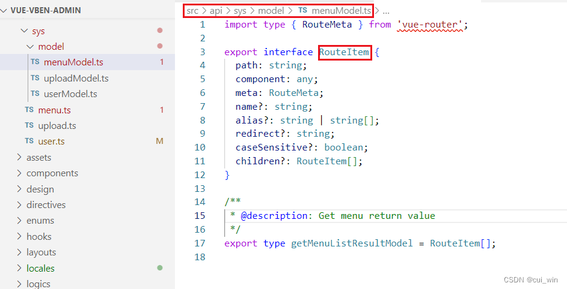The width and height of the screenshot is (567, 289).
Task: Expand the design folder chevron
Action: click(x=19, y=189)
